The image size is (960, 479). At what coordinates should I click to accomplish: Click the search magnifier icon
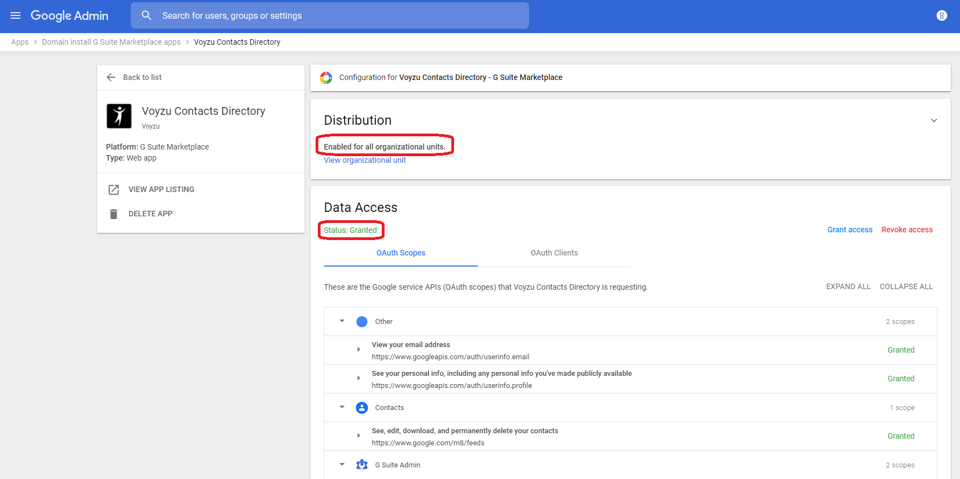pyautogui.click(x=146, y=15)
